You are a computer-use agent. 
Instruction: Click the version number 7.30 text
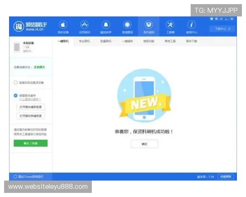[x=206, y=177]
